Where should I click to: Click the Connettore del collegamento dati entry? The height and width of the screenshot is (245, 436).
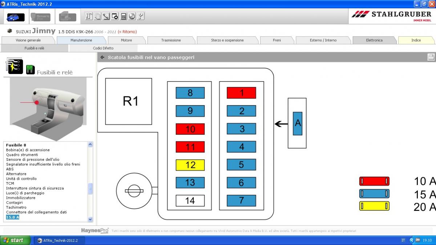36,212
